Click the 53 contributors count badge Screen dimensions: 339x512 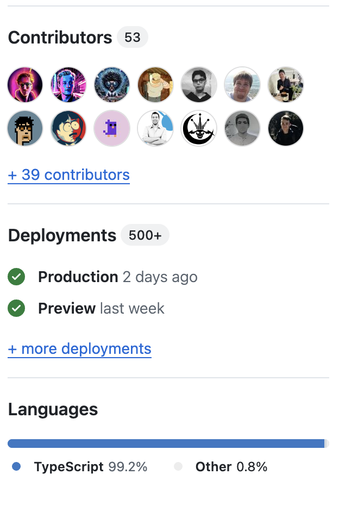tap(133, 38)
